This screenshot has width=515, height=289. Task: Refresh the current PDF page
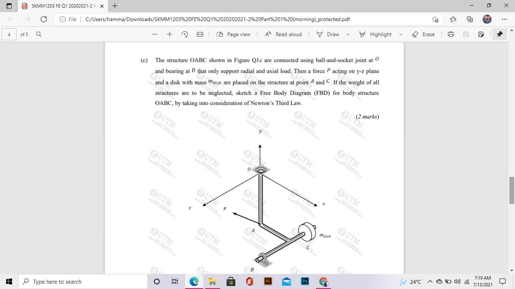(x=43, y=19)
